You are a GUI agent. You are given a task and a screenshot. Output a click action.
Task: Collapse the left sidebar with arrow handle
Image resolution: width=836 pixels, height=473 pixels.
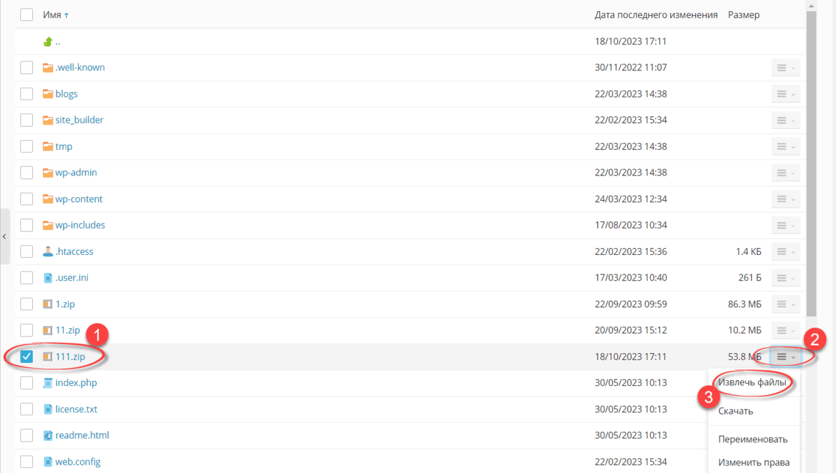[x=4, y=237]
